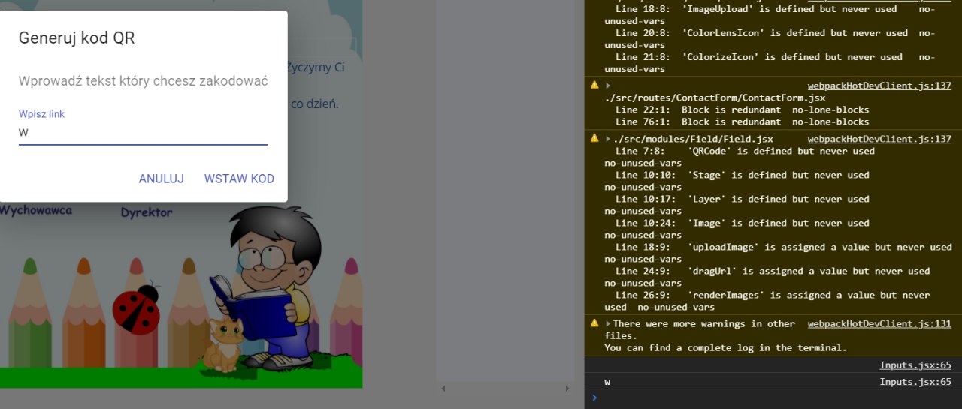Open webpackHotDevClient.js:137 link on Field.jsx warning
962x409 pixels.
879,139
